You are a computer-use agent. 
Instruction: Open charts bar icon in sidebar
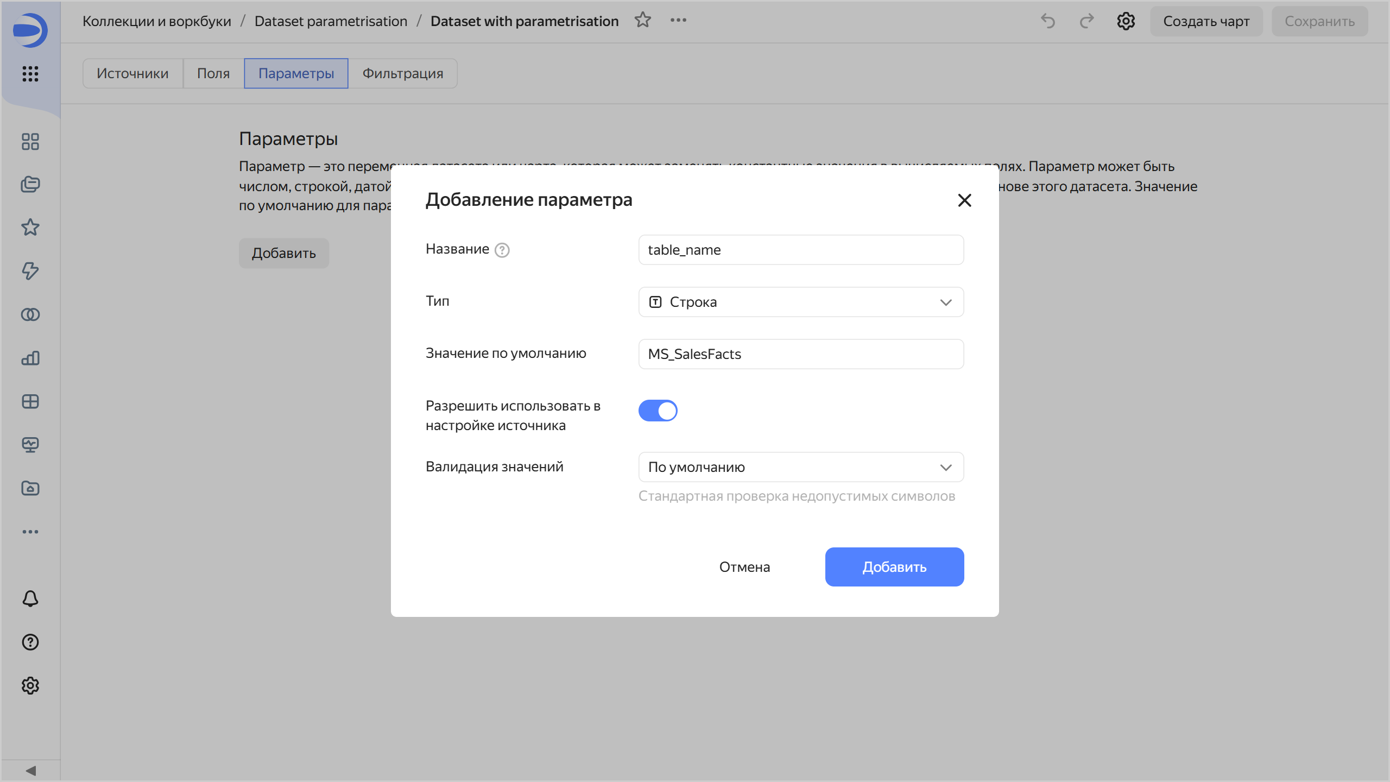(30, 358)
